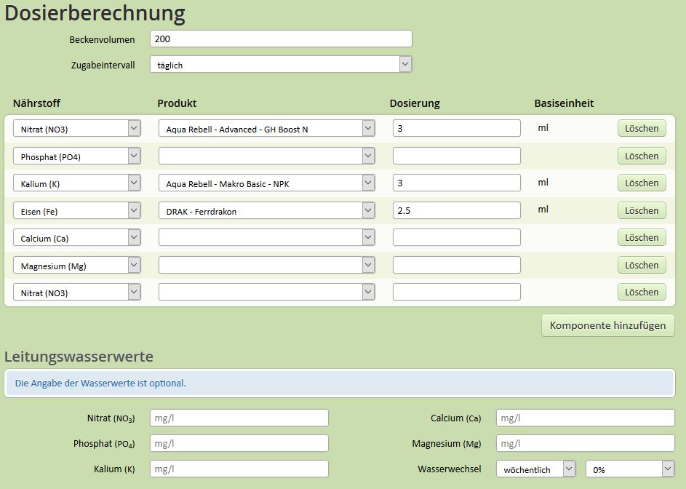This screenshot has height=489, width=686.
Task: Click Löschen for the Magnesium (Mg) row
Action: 642,266
